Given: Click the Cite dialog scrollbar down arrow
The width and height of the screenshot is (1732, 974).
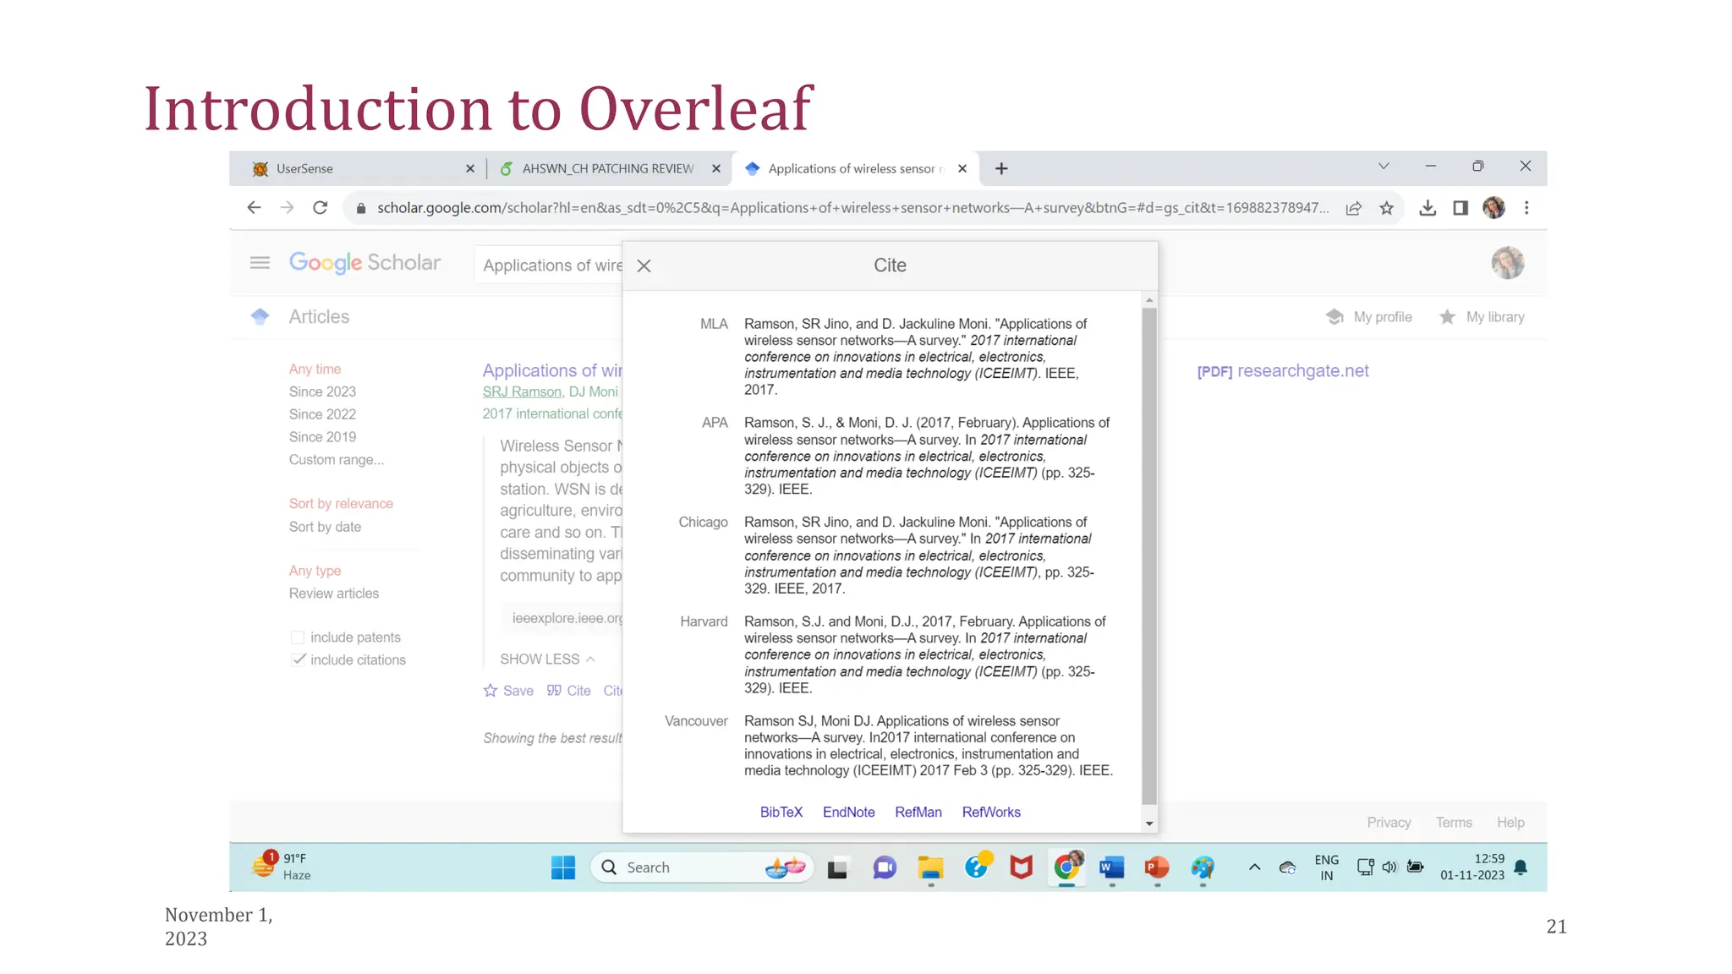Looking at the screenshot, I should [1148, 824].
